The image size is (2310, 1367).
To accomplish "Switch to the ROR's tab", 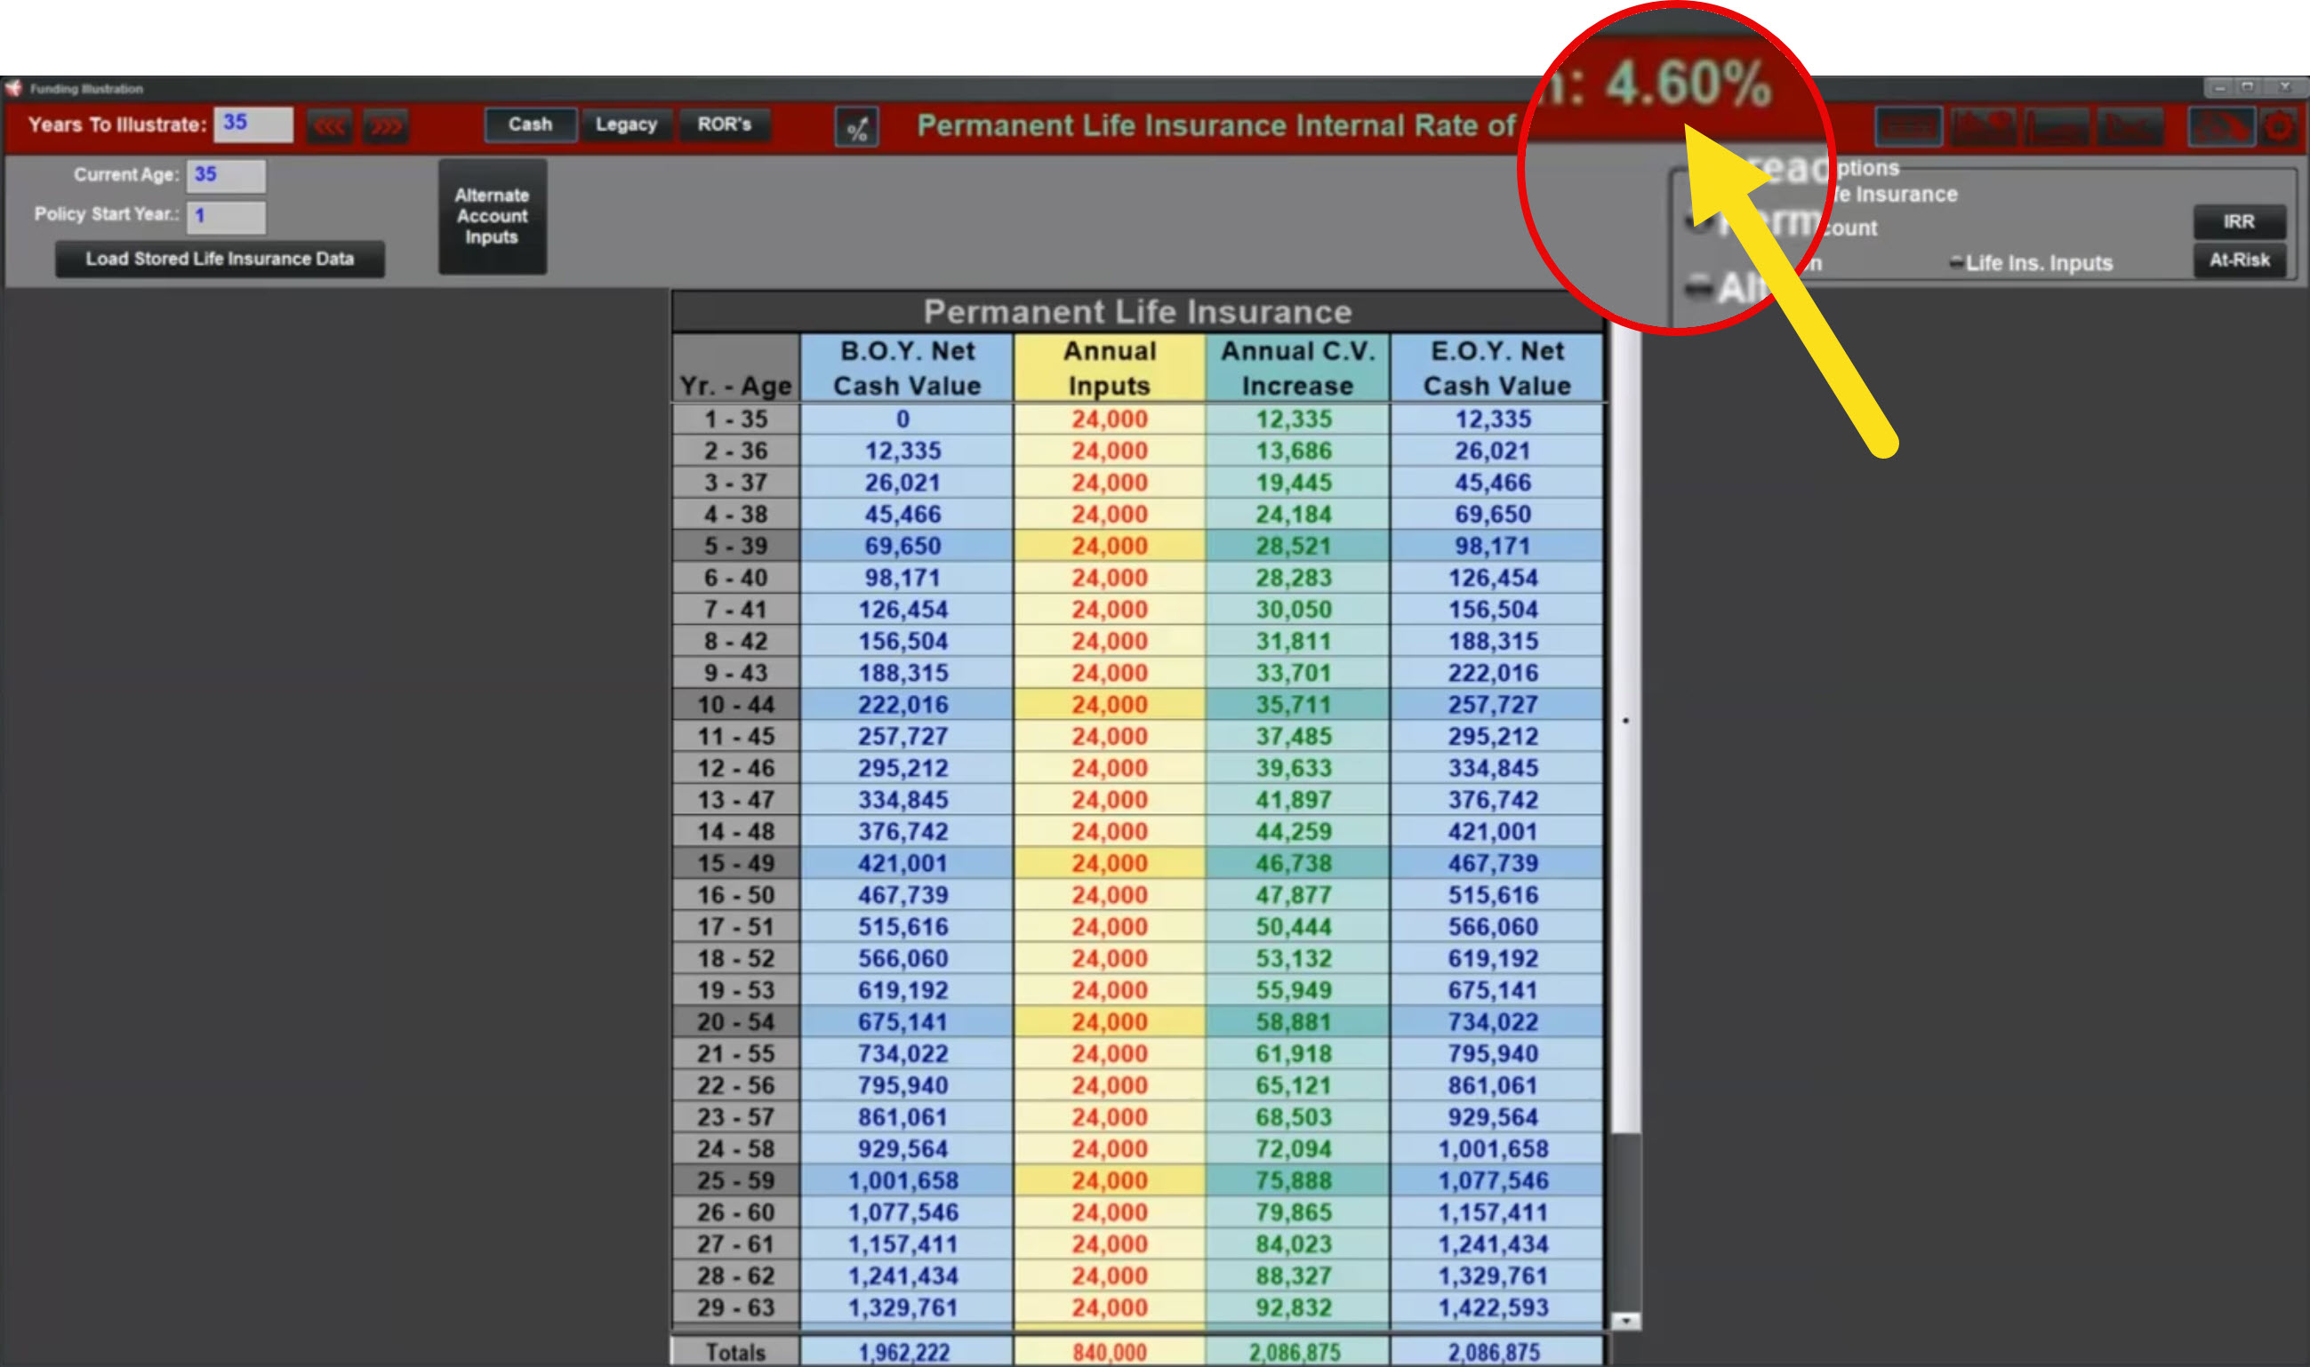I will coord(725,124).
